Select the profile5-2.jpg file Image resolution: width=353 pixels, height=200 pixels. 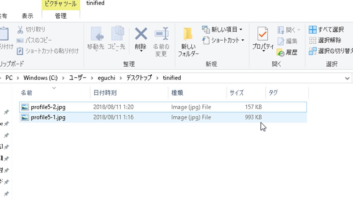(x=48, y=107)
